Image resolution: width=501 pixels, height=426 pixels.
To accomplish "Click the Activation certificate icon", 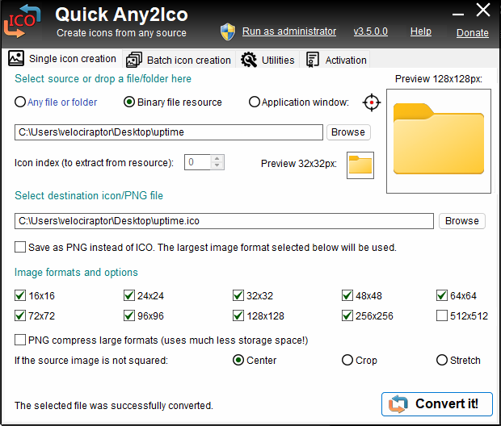I will (313, 60).
